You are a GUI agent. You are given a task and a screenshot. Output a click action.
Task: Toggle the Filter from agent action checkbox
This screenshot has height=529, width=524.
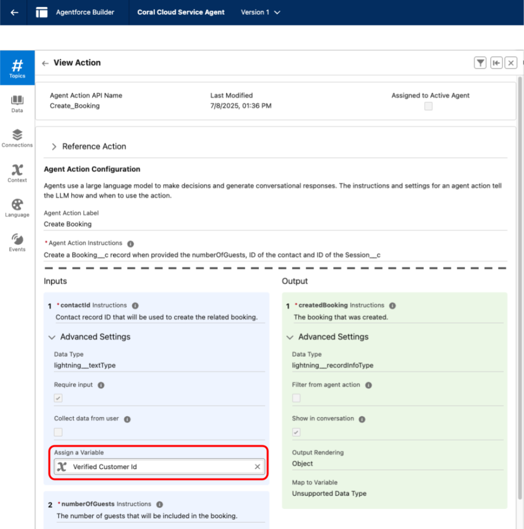pos(296,398)
